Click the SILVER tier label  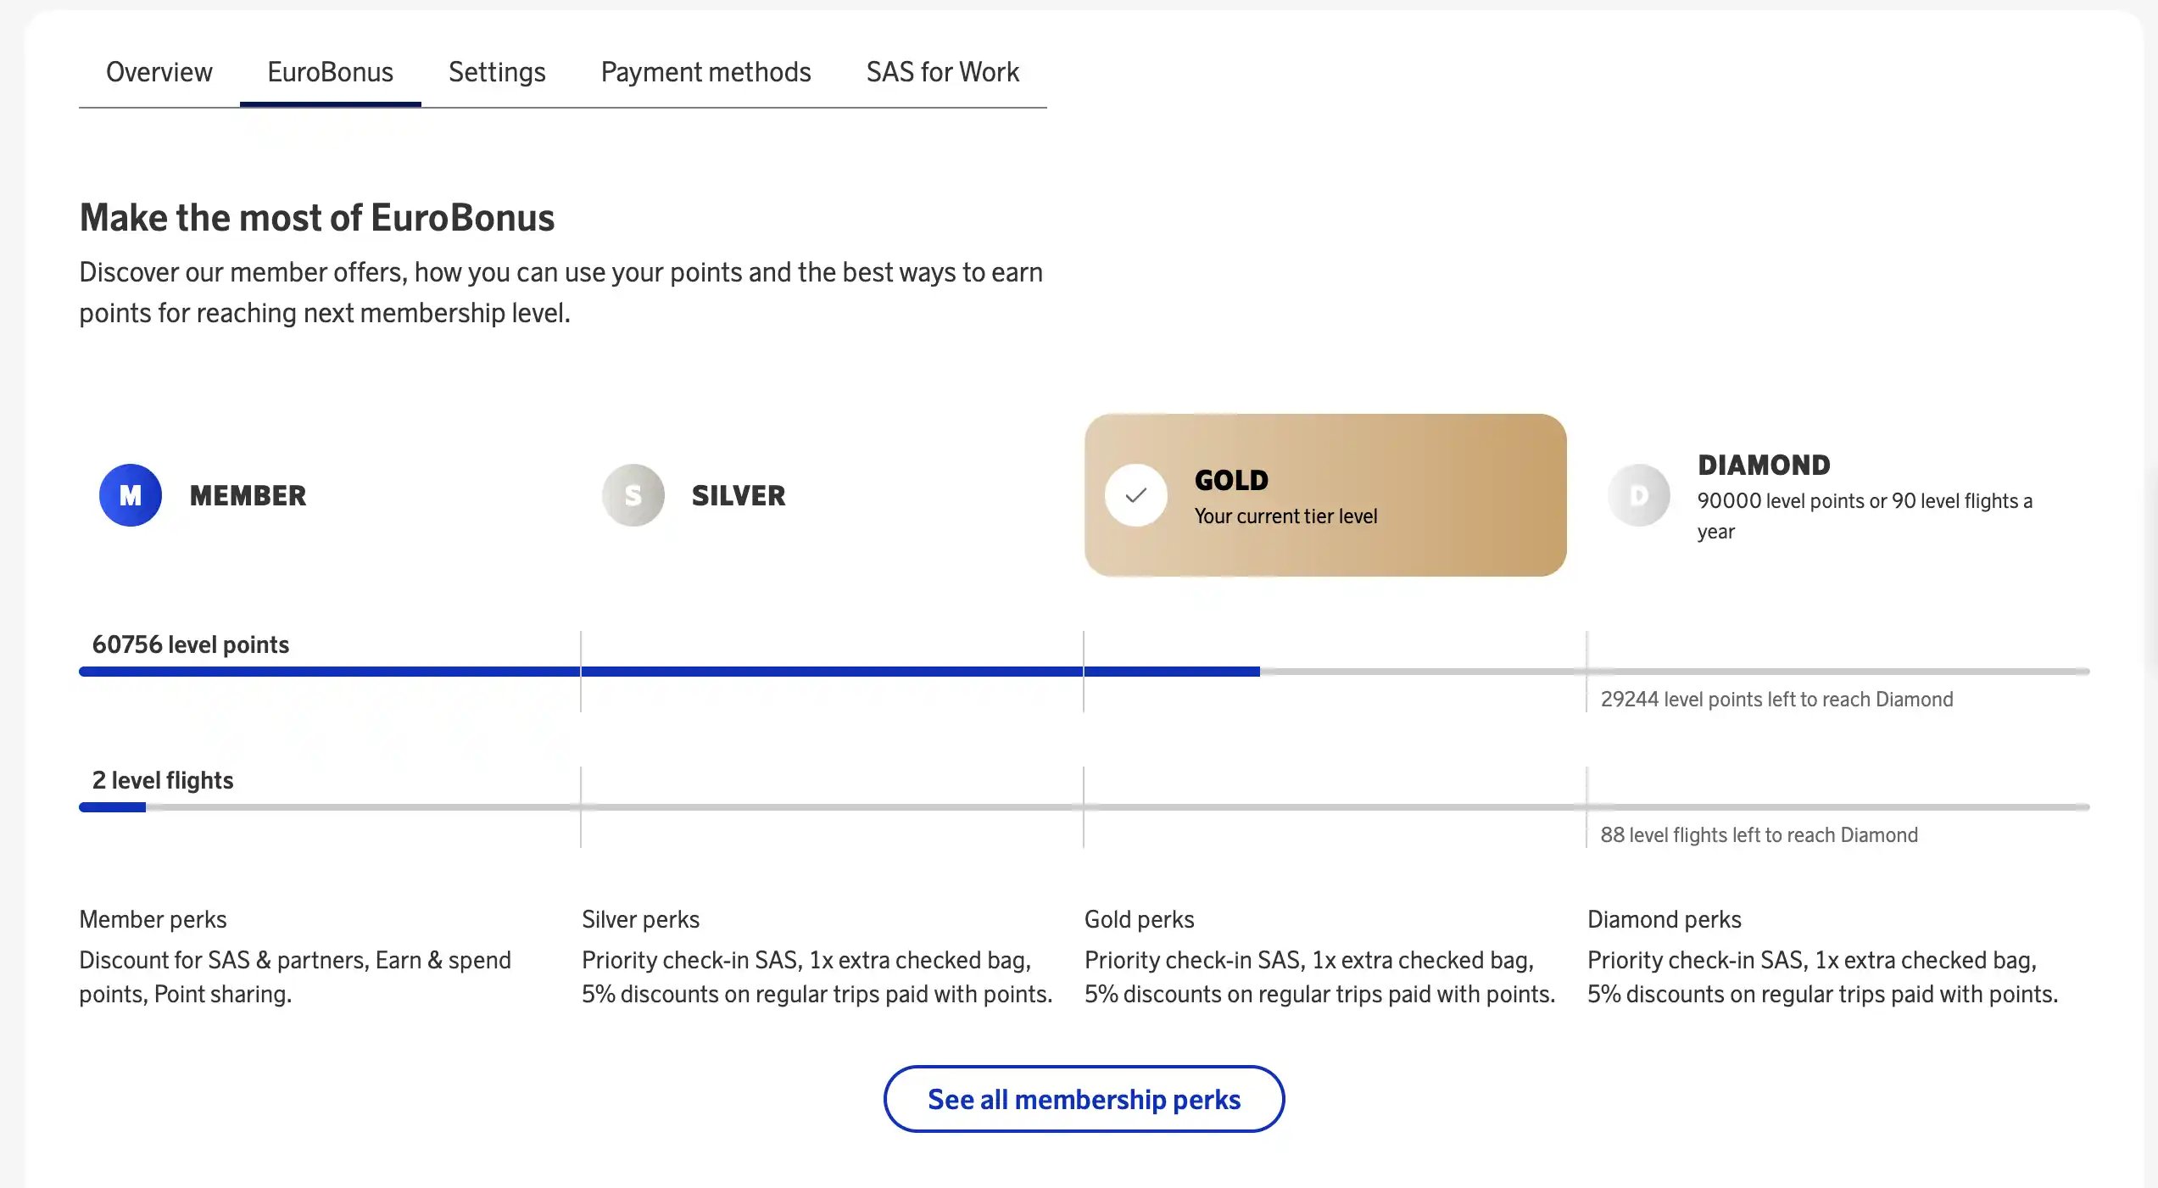pyautogui.click(x=739, y=496)
